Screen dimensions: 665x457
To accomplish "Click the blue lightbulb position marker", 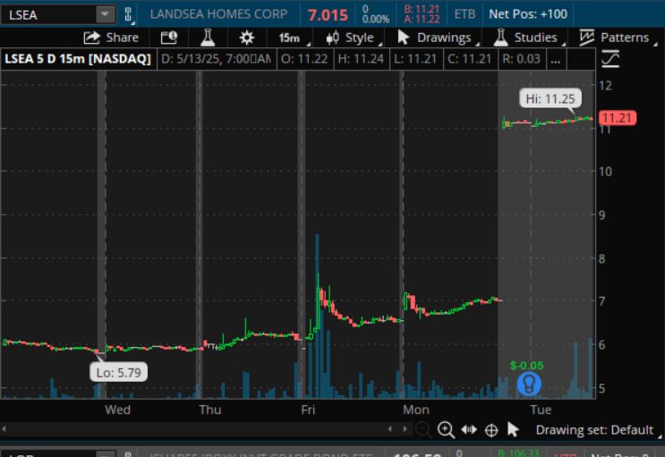I will coord(529,384).
